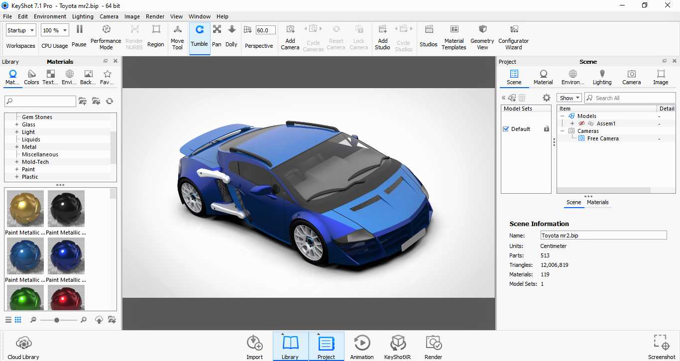Viewport: 680px width, 361px height.
Task: Click the Screenshot button
Action: [662, 347]
